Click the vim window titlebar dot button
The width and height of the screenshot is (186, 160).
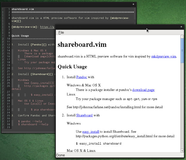(x=133, y=4)
